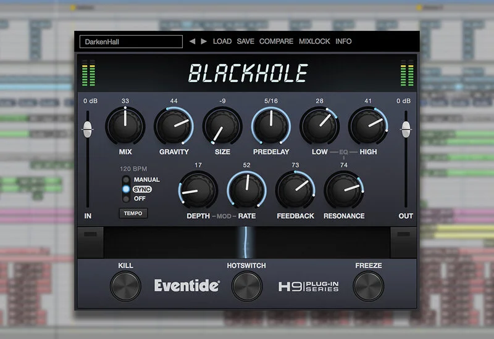
Task: Click the LOW EQ knob
Action: click(x=319, y=126)
